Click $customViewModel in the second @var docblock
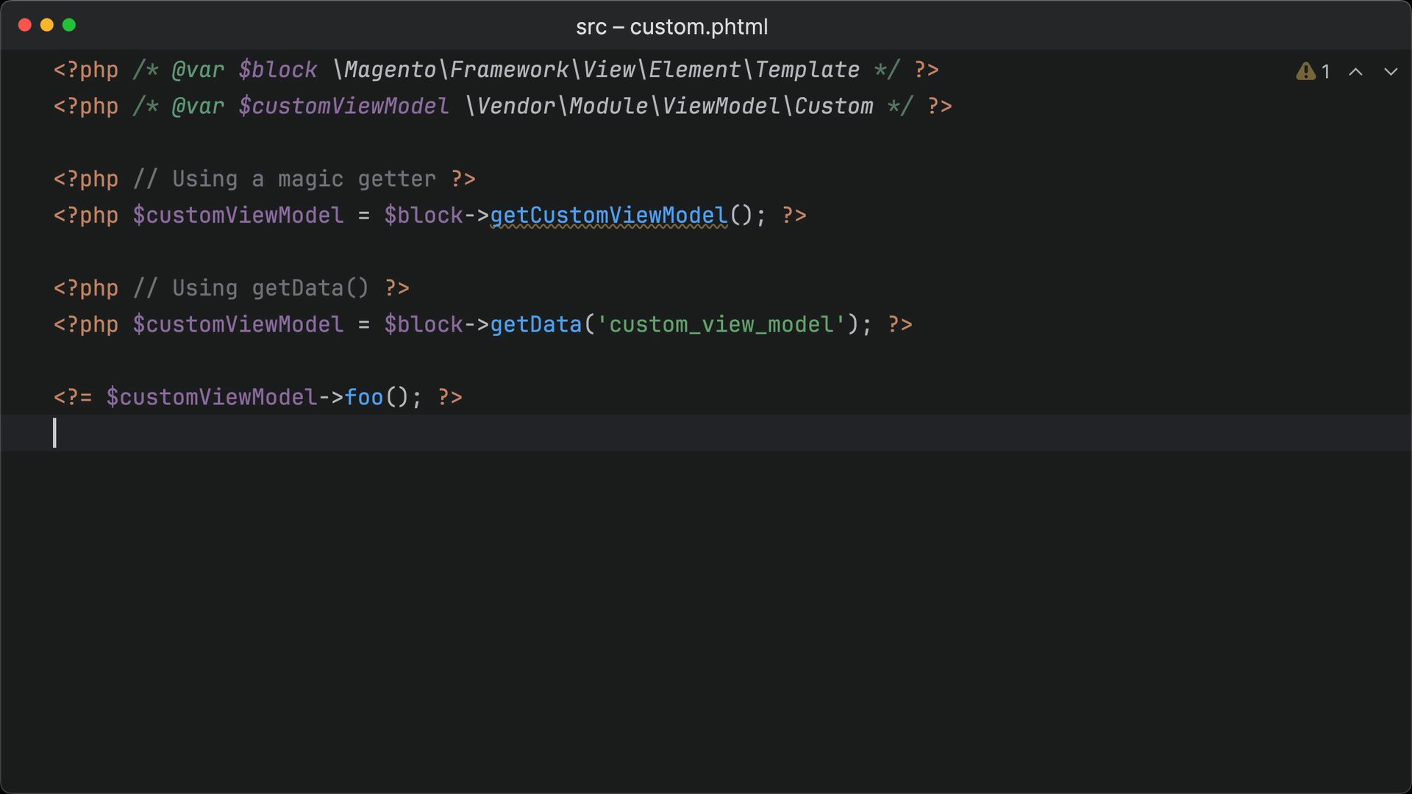 (x=343, y=106)
